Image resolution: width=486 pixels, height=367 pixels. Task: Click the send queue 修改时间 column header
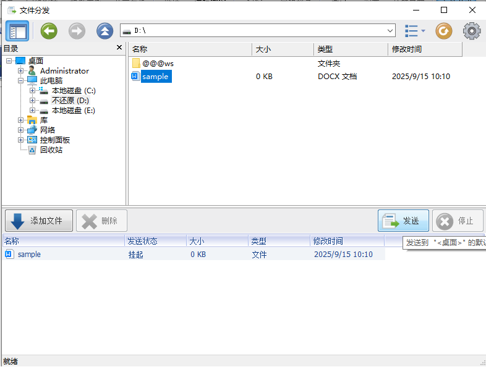pos(347,241)
